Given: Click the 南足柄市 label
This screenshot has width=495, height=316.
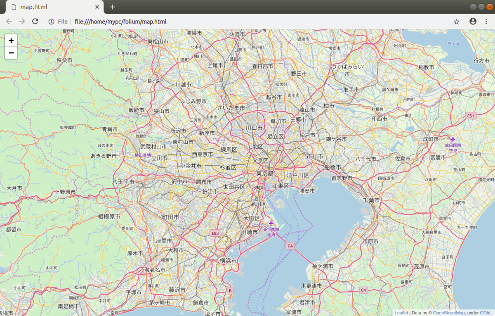Looking at the screenshot, I should point(68,306).
